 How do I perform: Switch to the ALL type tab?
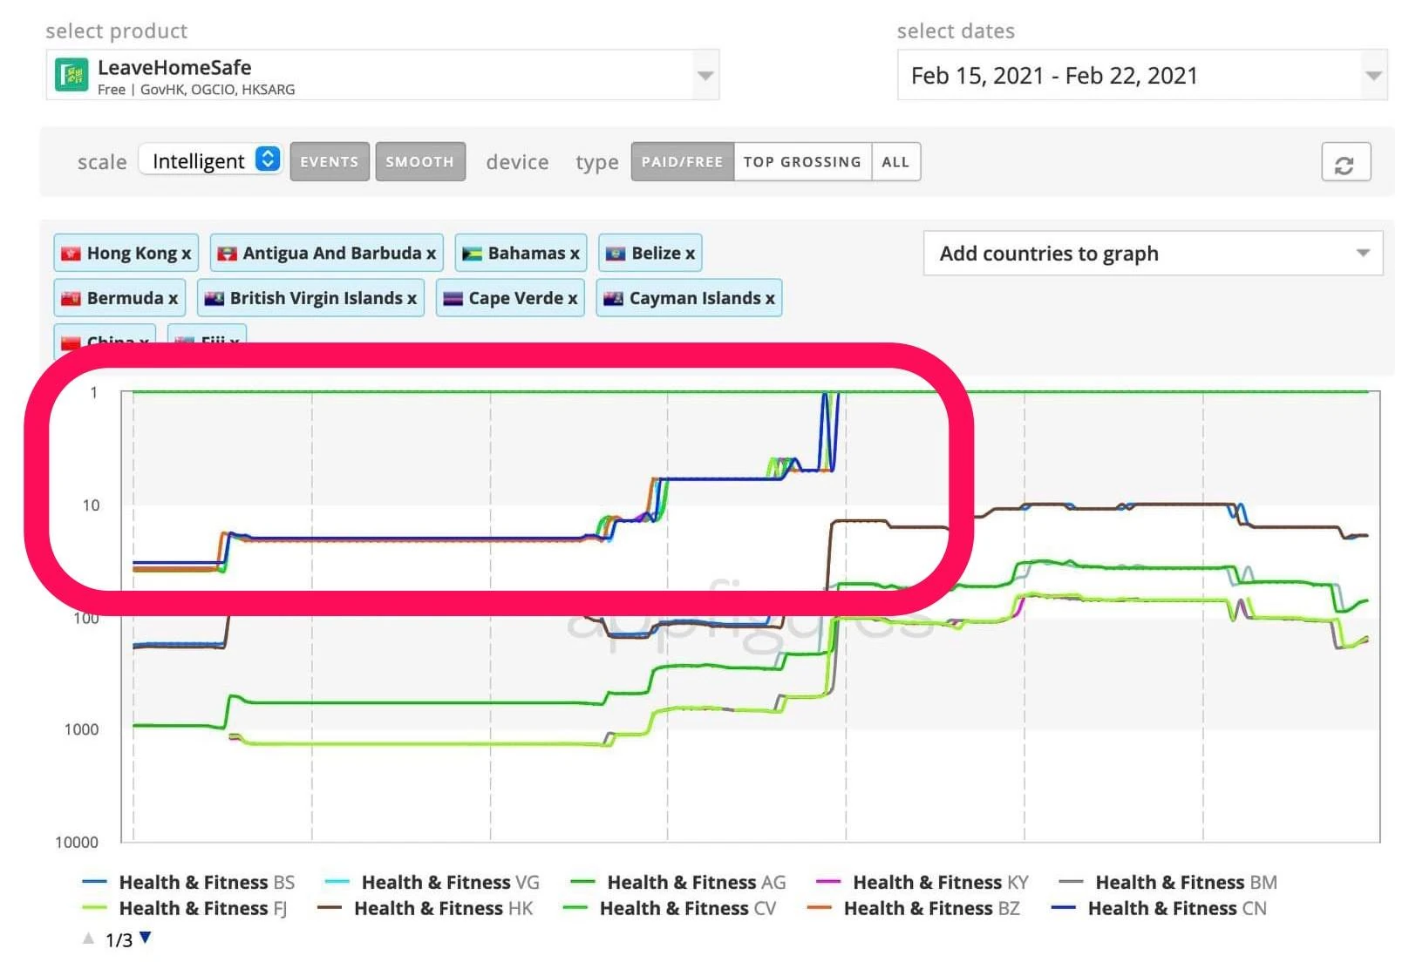[x=895, y=162]
